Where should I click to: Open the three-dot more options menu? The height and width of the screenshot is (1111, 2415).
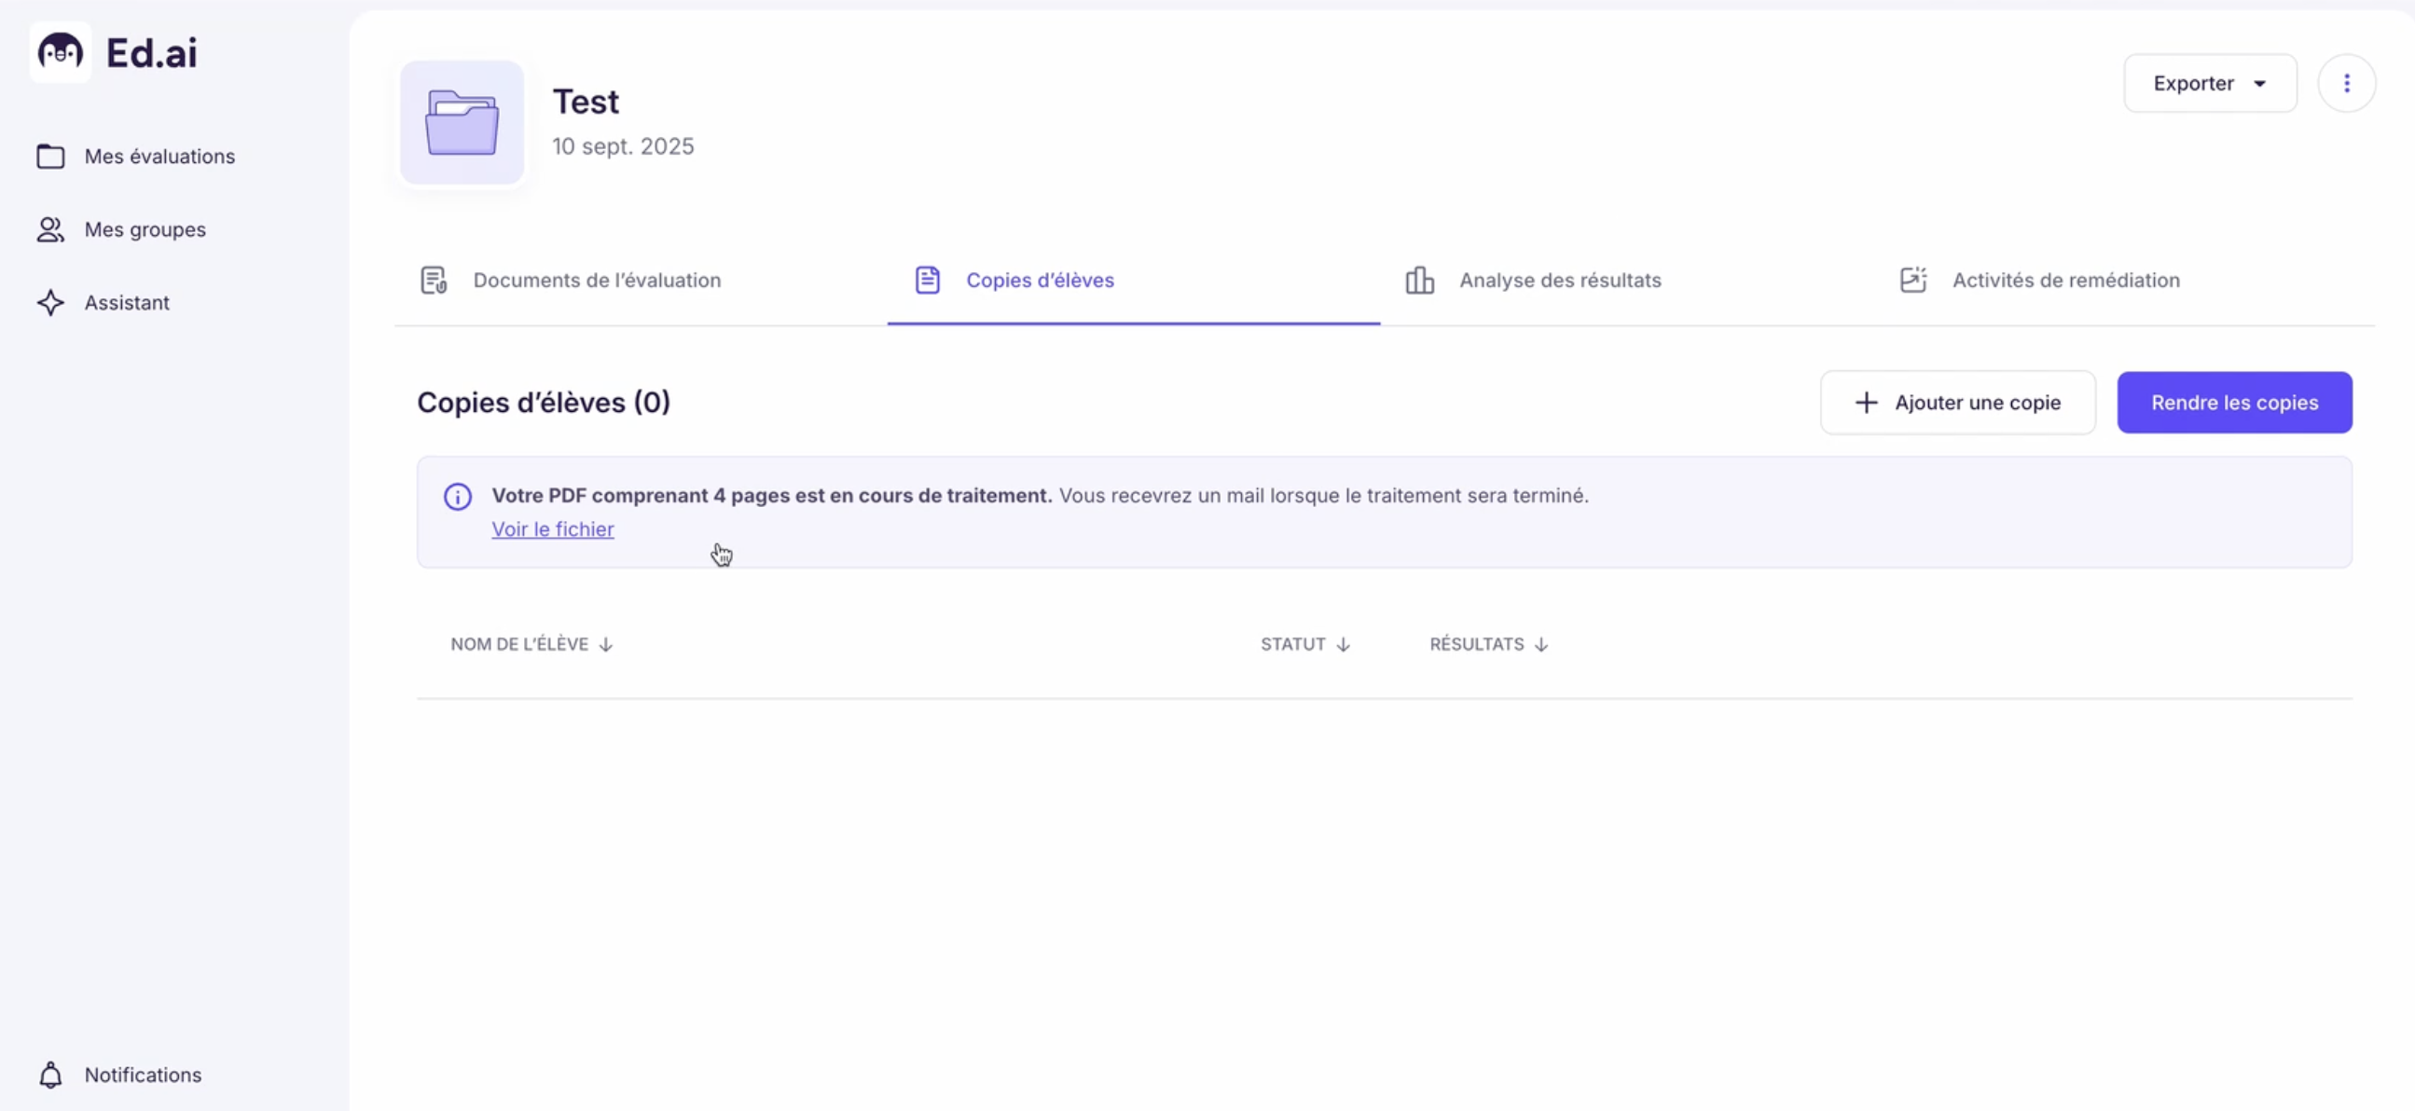coord(2347,83)
